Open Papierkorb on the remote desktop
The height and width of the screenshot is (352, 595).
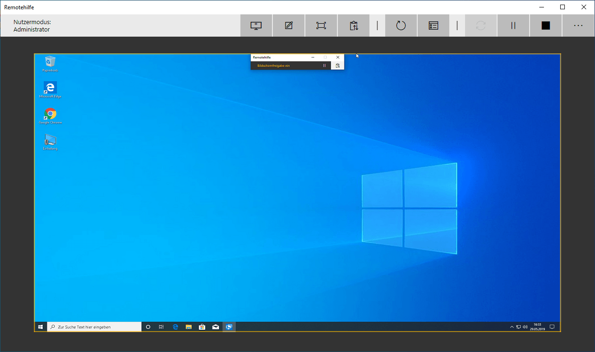coord(50,62)
